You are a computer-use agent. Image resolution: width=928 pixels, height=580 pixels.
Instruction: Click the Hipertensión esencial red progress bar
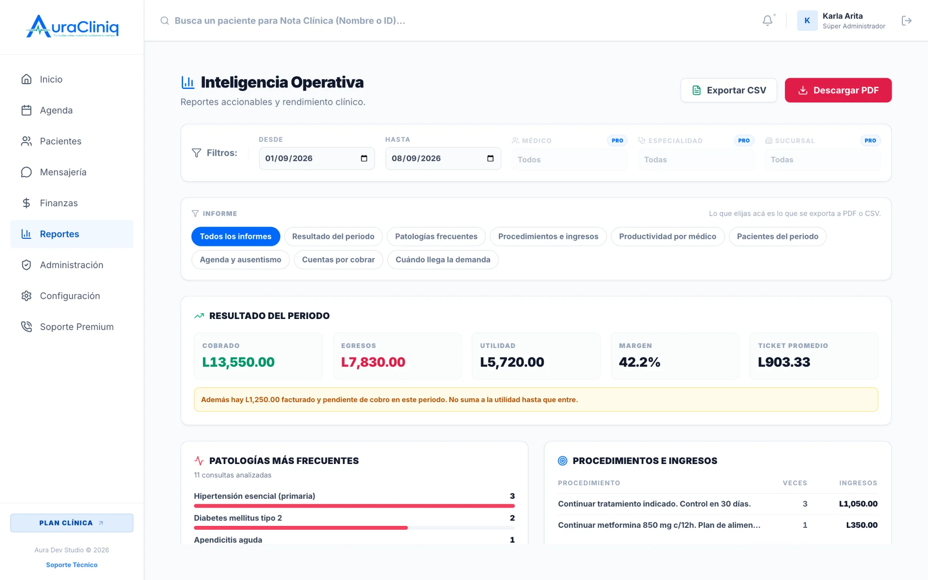(354, 506)
